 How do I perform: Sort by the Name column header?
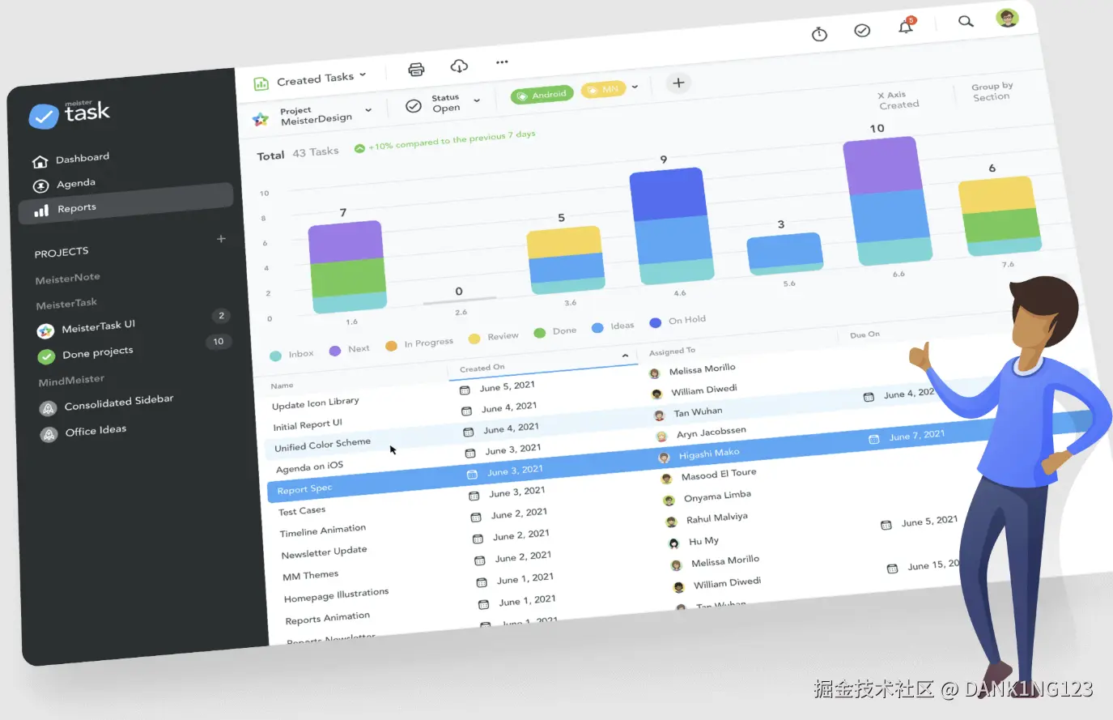point(282,386)
